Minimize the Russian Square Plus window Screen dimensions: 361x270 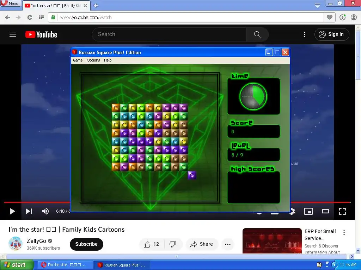click(269, 52)
